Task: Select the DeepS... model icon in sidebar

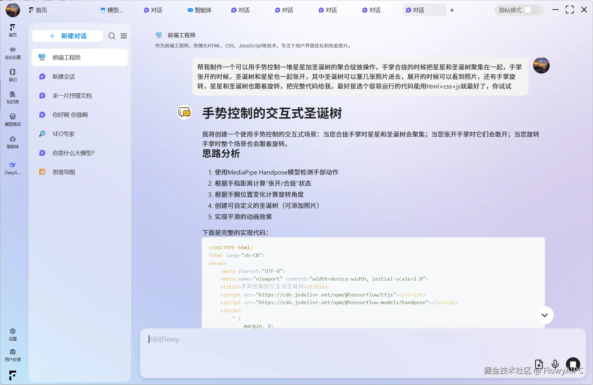Action: tap(13, 168)
